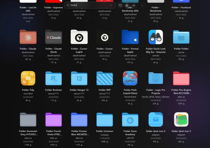Open the farvez_afridi_faizur_rahman author link
This screenshot has width=210, height=148.
tap(156, 97)
